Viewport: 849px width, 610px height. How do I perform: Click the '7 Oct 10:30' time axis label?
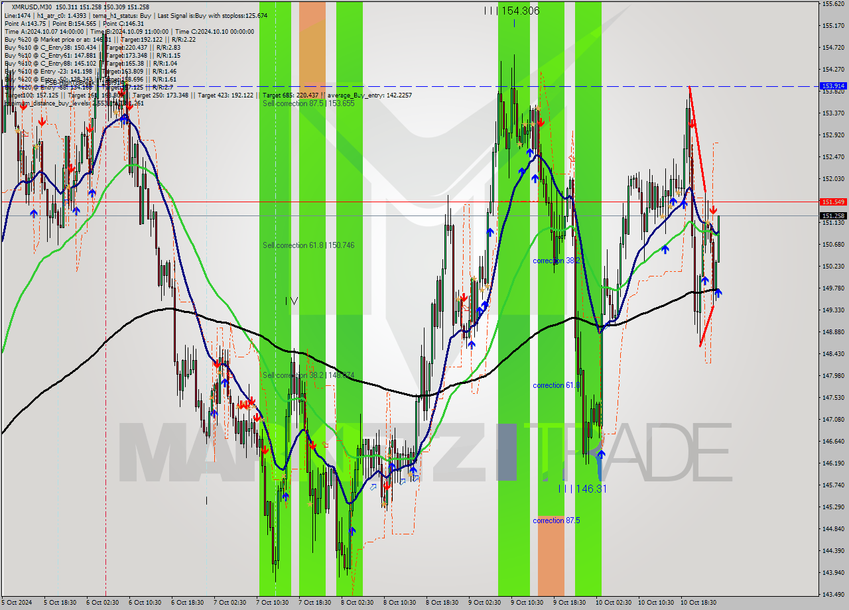tap(272, 603)
